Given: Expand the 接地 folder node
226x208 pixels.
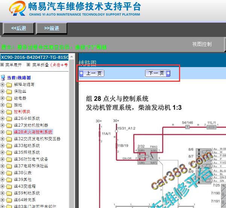Looking at the screenshot, I should pyautogui.click(x=2, y=105).
